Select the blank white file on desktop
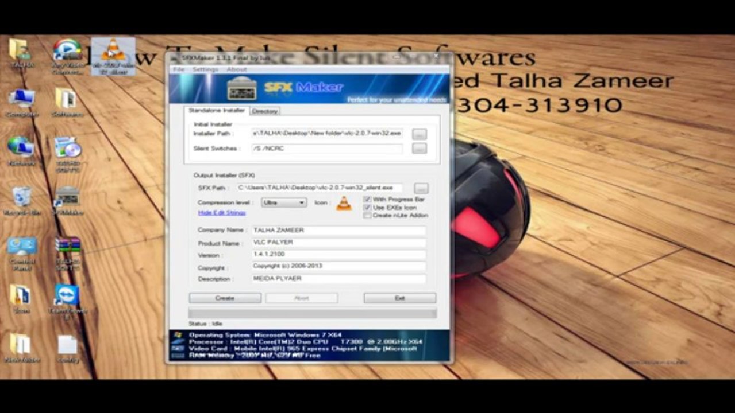Image resolution: width=735 pixels, height=413 pixels. [x=68, y=349]
